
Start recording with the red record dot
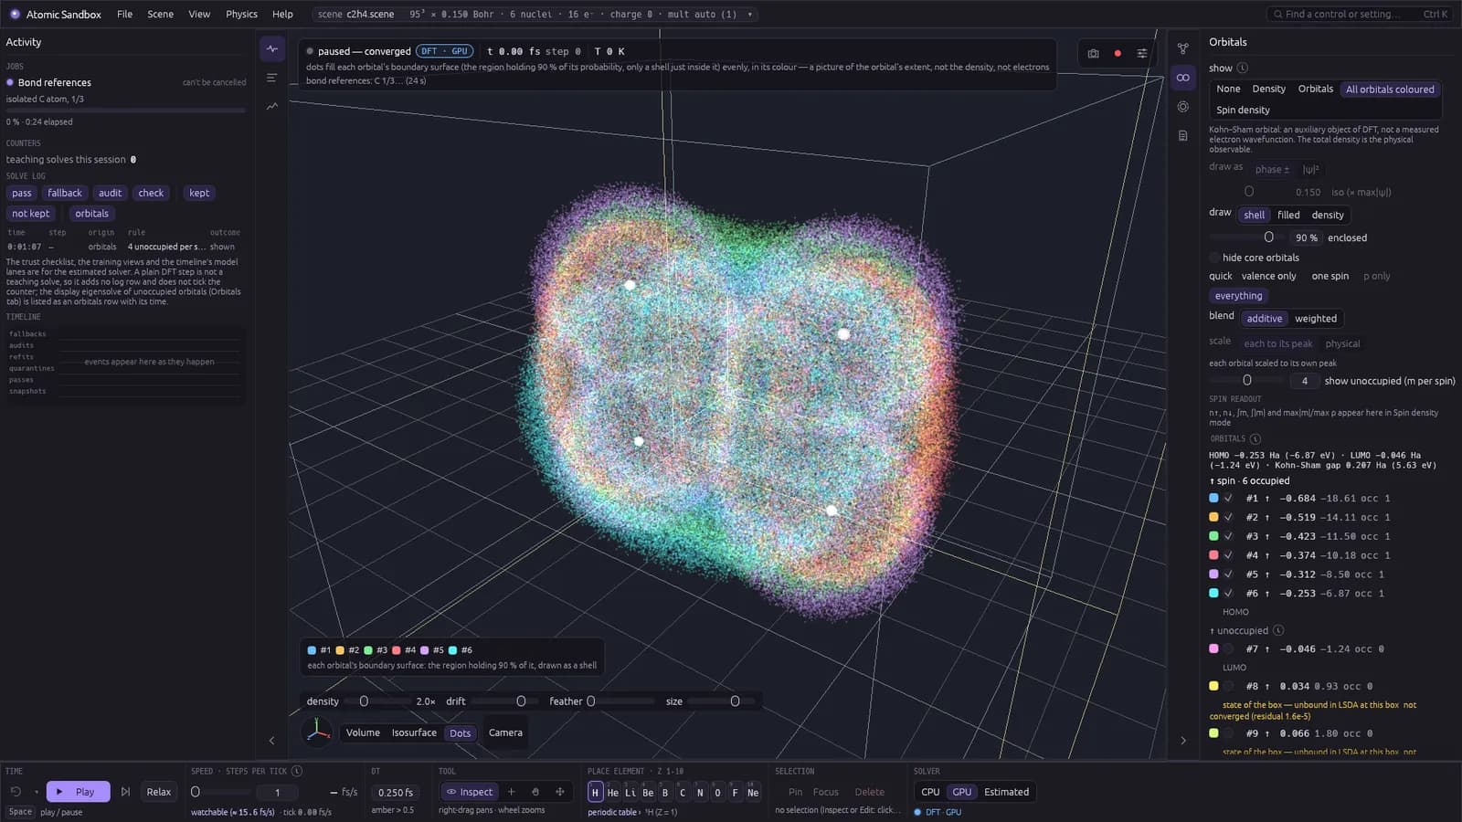(x=1118, y=54)
